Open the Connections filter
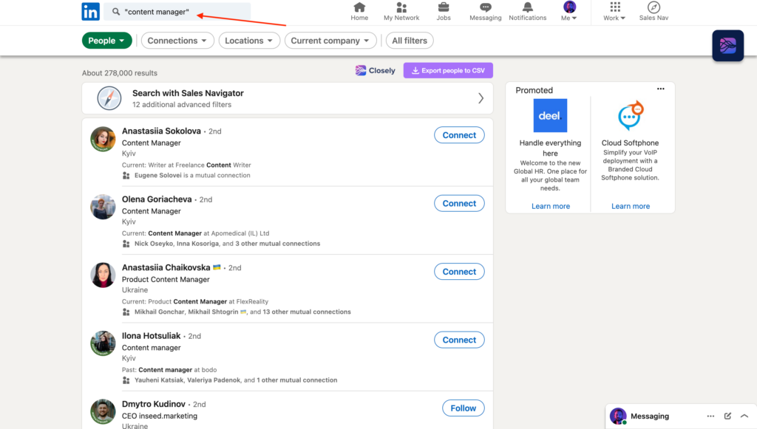Screen dimensions: 757x429 (177, 40)
